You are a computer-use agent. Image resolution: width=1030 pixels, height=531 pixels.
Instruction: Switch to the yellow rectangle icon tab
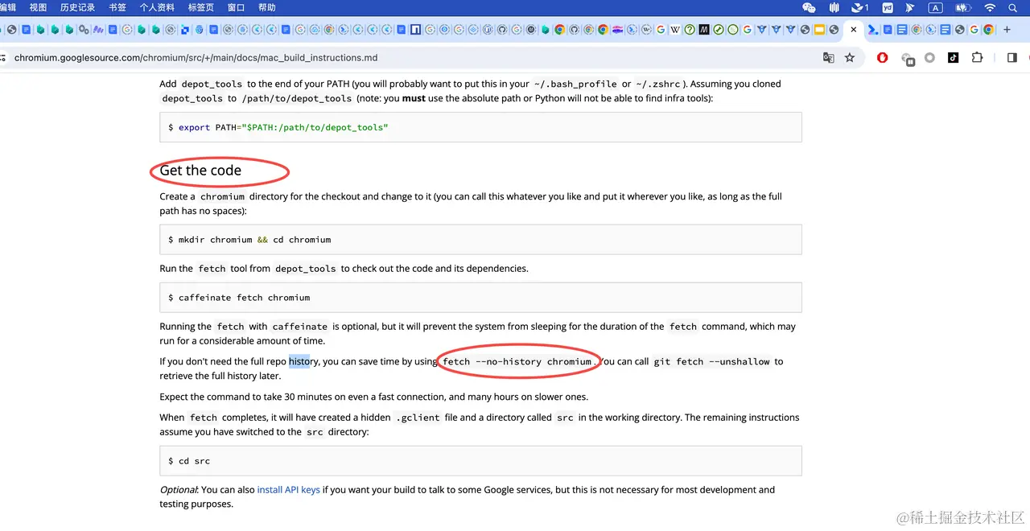click(x=819, y=30)
